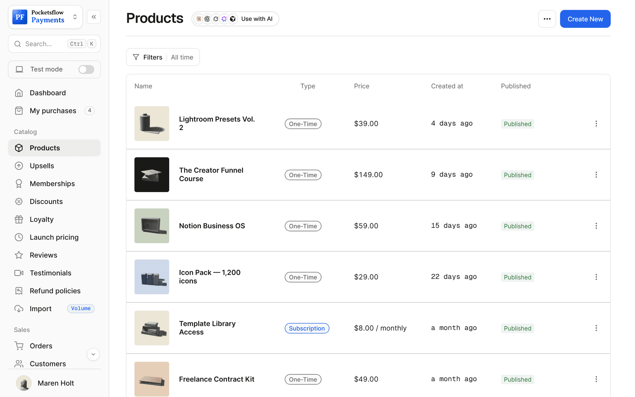Click the Test mode laptop icon
635x397 pixels.
[x=19, y=69]
